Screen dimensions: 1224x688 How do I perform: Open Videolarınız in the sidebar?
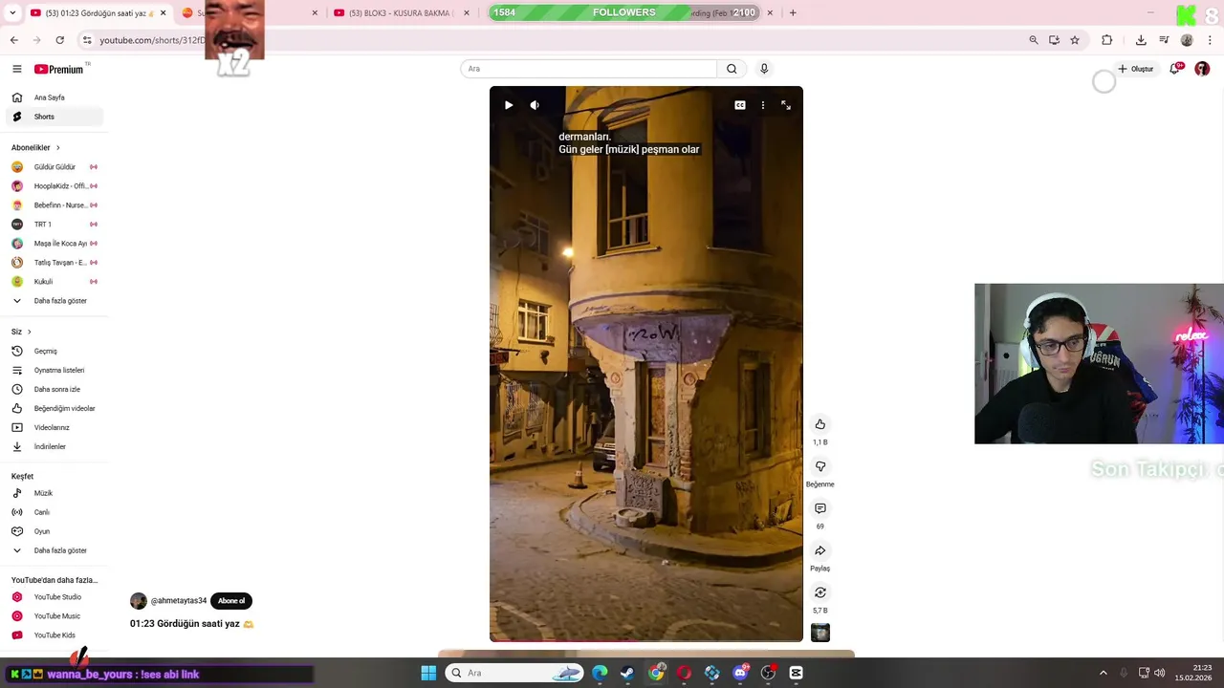point(55,427)
